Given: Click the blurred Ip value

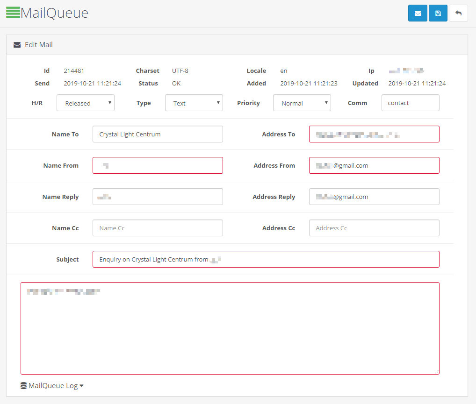Looking at the screenshot, I should pyautogui.click(x=406, y=71).
